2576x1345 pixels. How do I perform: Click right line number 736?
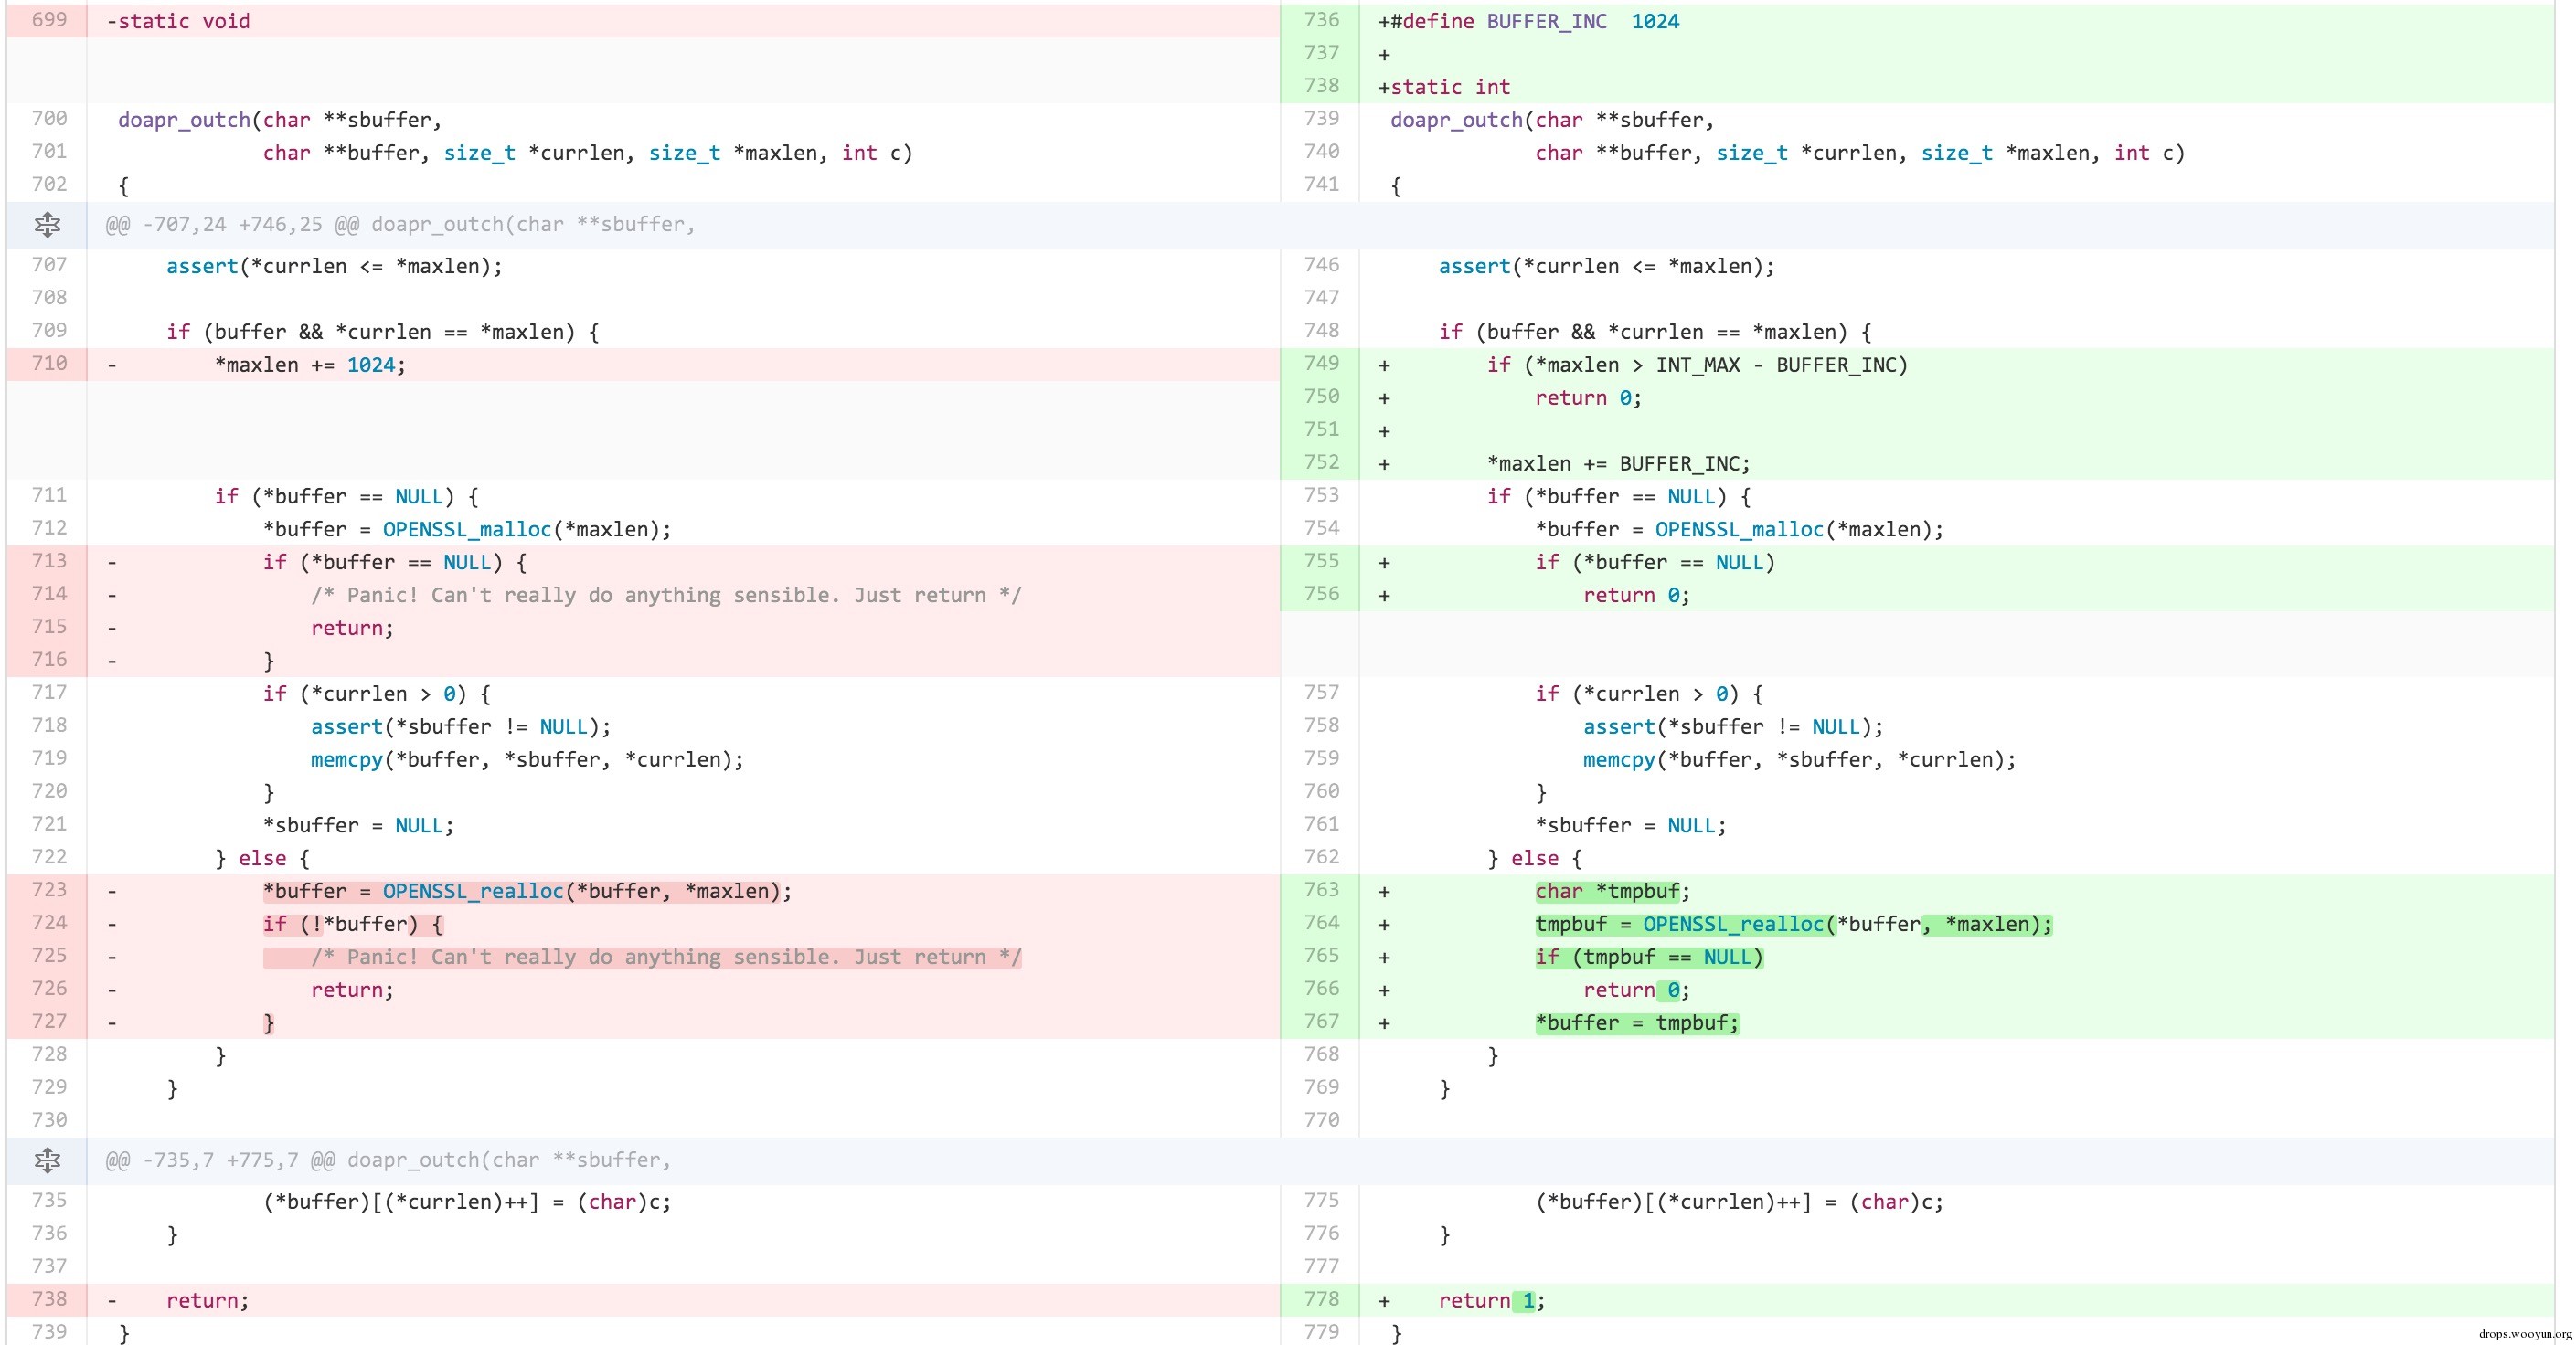[1321, 20]
